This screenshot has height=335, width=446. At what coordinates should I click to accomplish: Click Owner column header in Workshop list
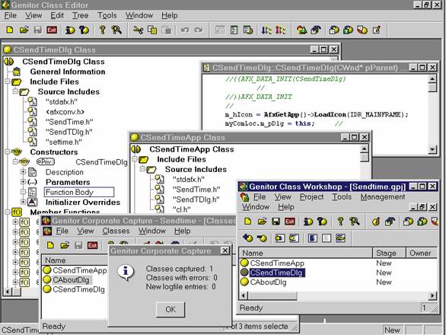coord(422,253)
